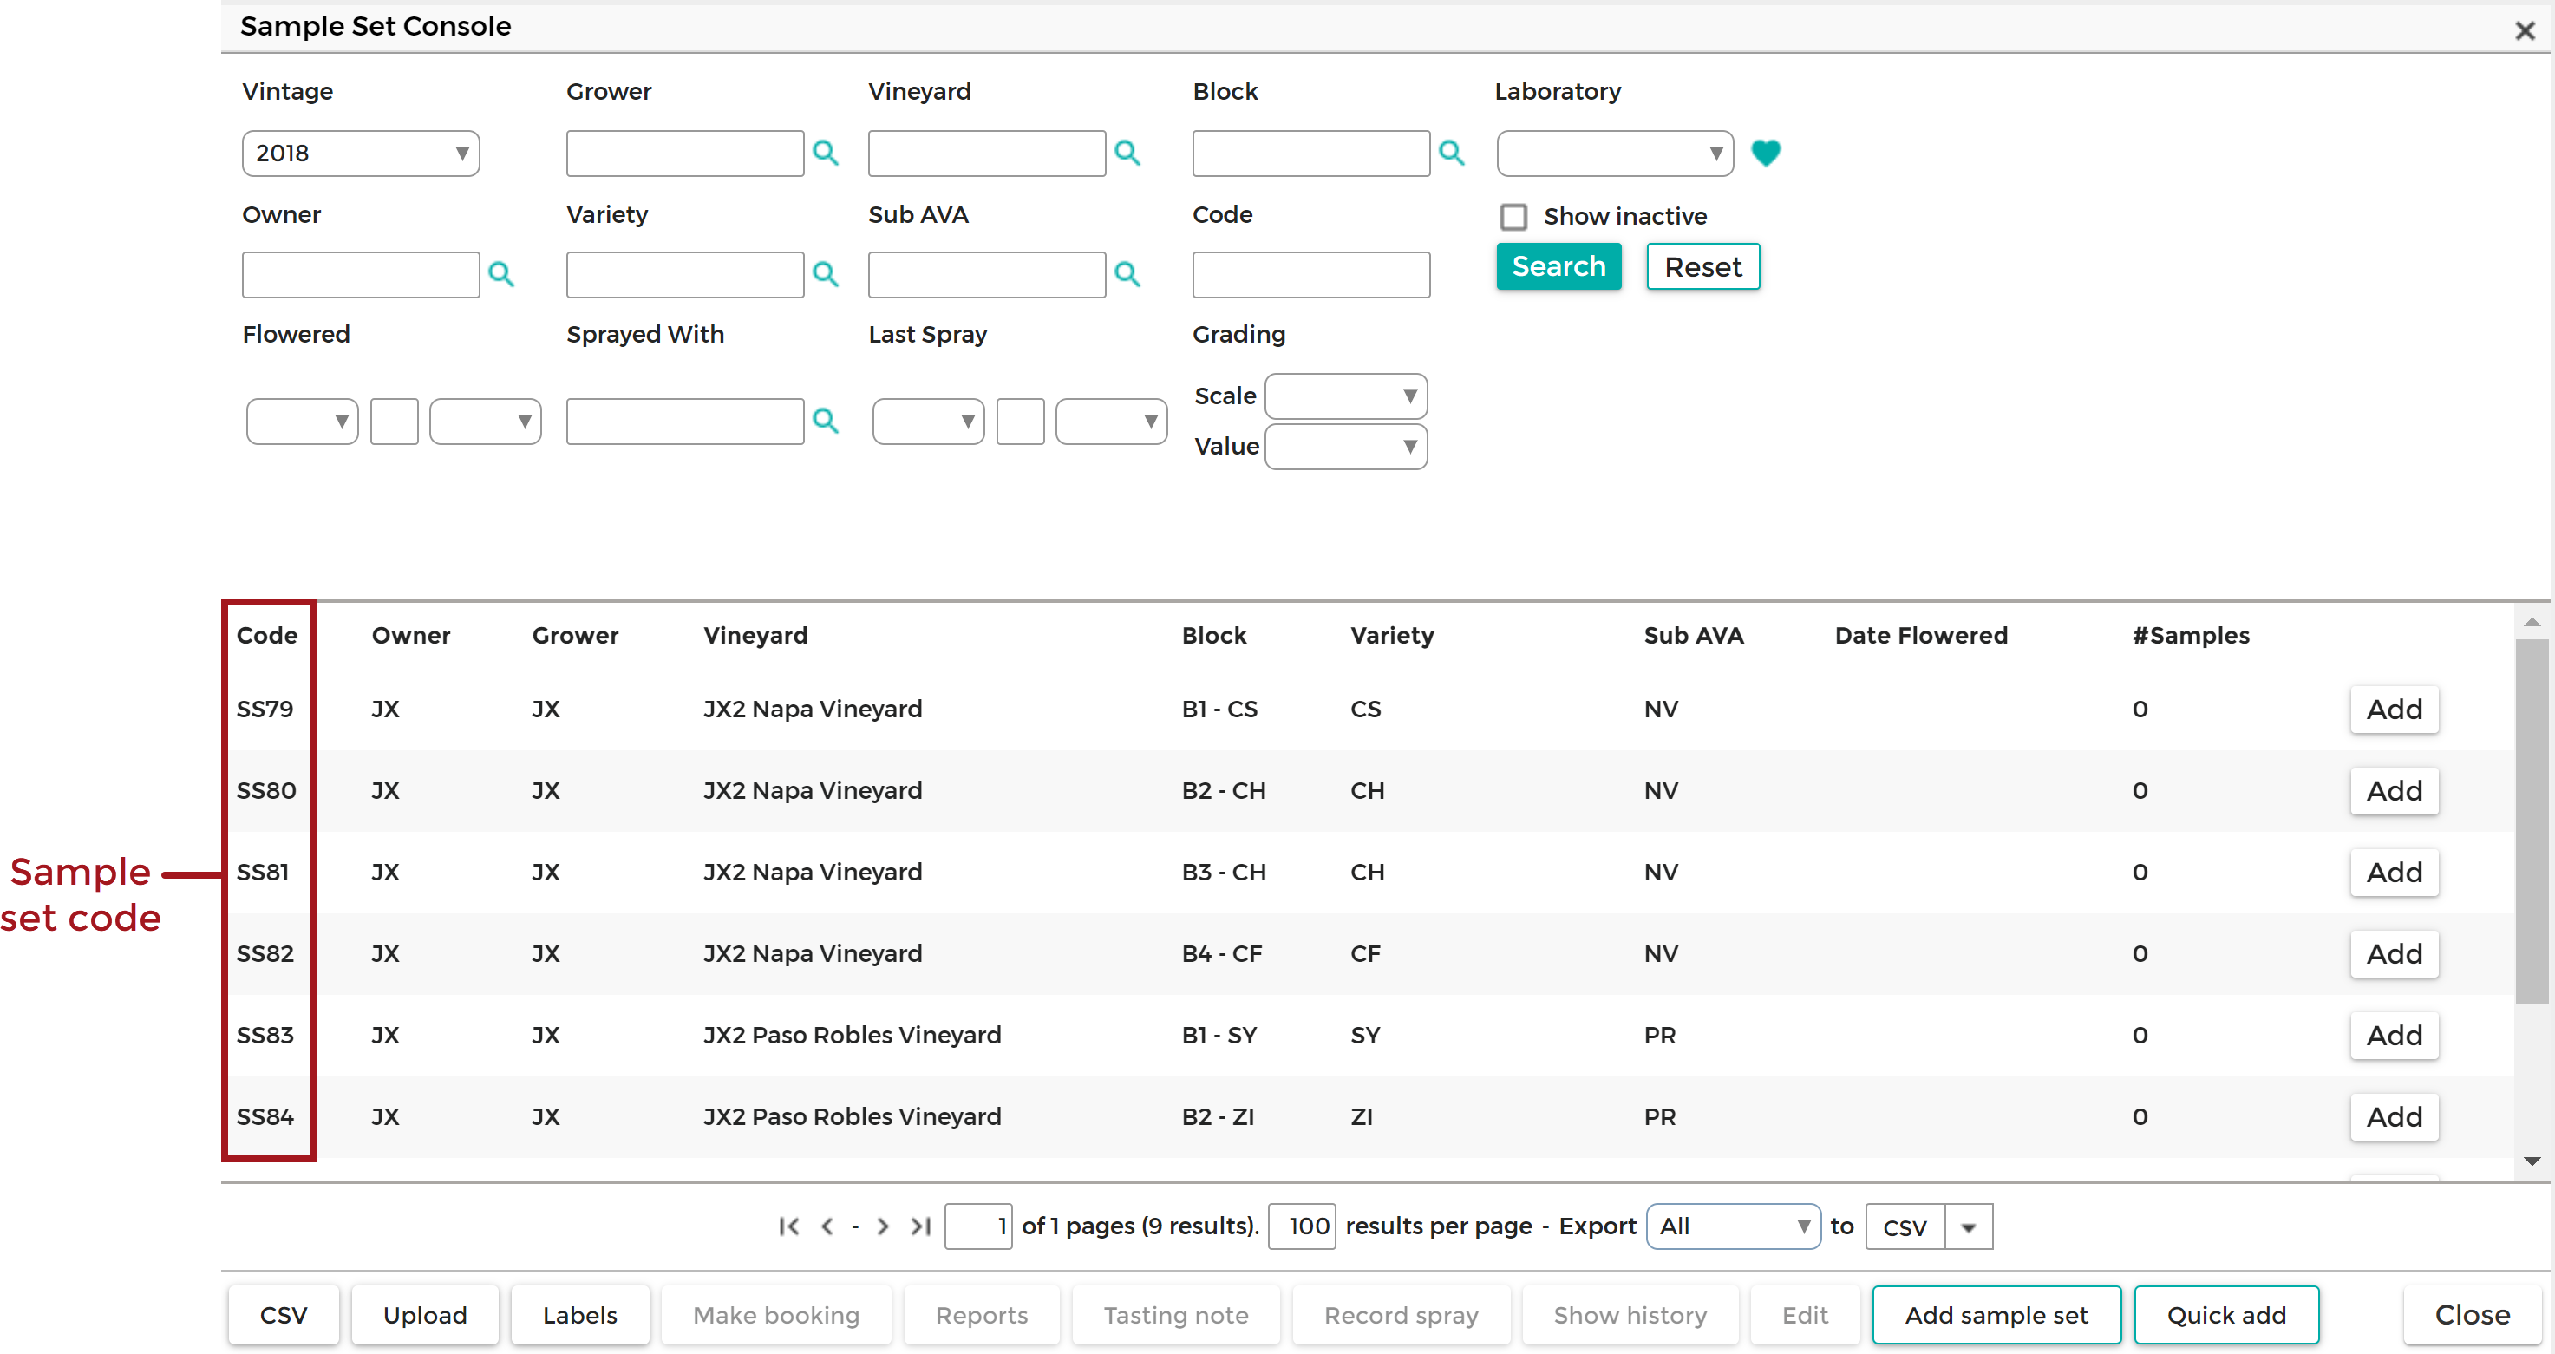Click the Grower search magnifier icon
The width and height of the screenshot is (2555, 1354).
coord(826,153)
